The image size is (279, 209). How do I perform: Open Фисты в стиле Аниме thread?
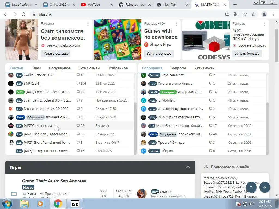tap(175, 83)
